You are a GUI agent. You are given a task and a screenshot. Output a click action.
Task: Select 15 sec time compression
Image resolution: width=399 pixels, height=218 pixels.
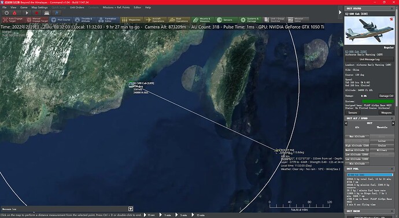click(x=149, y=215)
